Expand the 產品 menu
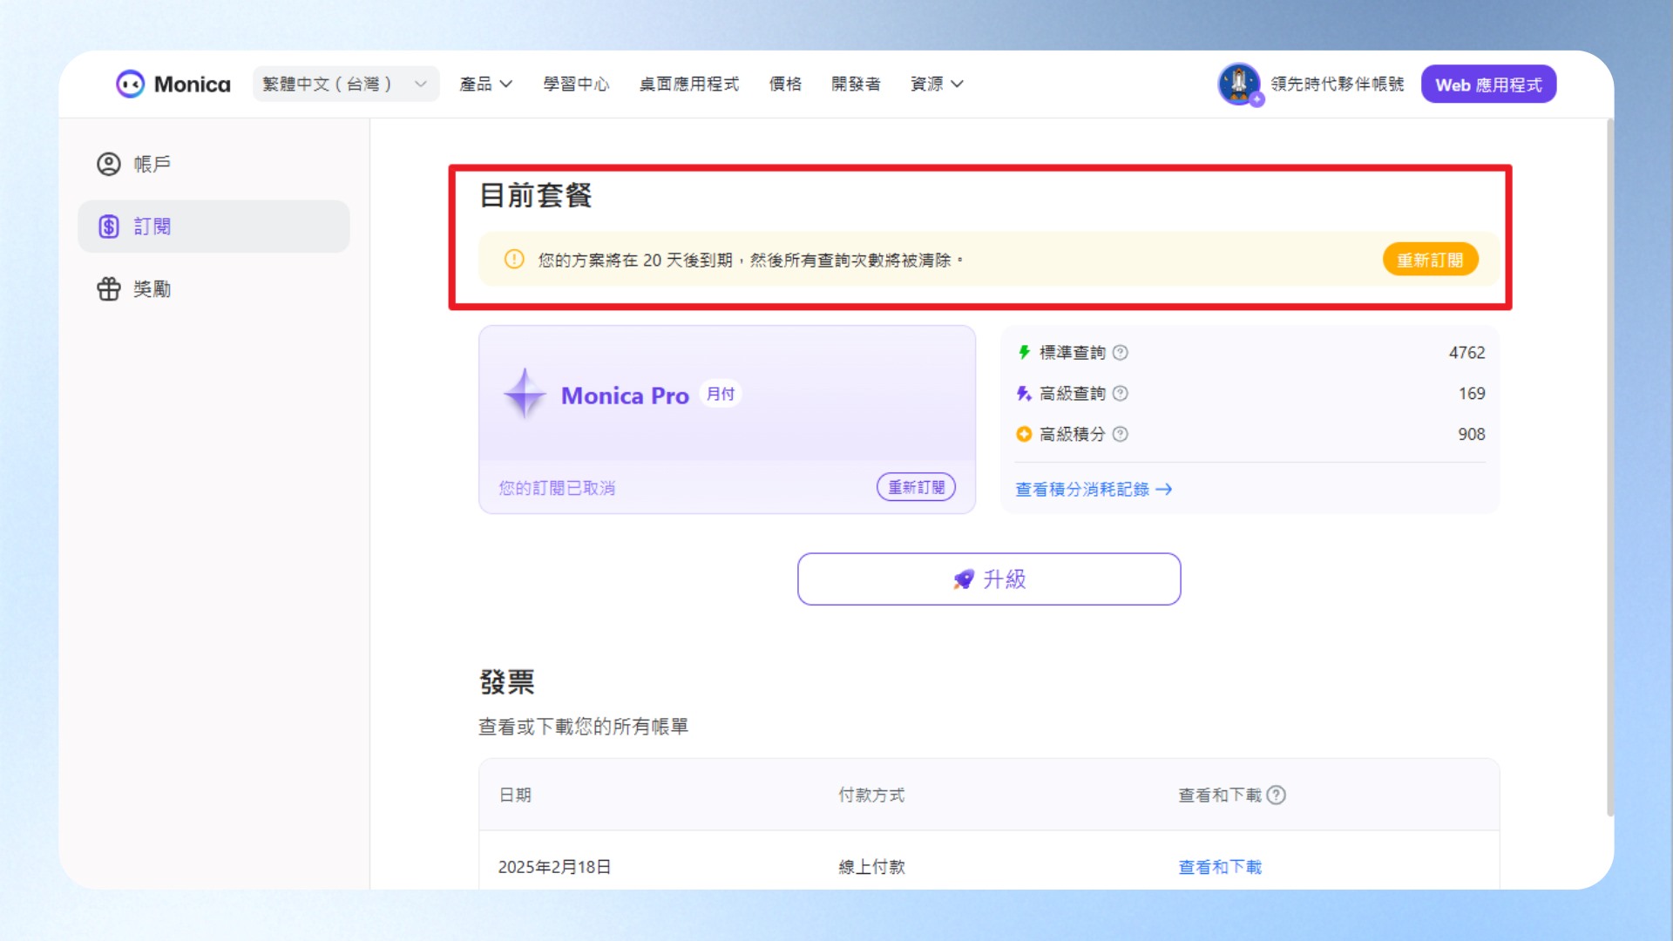The width and height of the screenshot is (1673, 941). (485, 84)
